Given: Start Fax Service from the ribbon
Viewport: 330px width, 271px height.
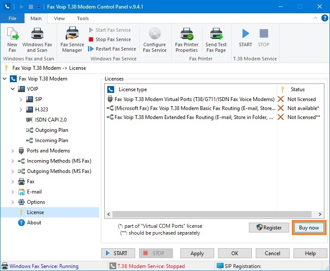Looking at the screenshot, I should click(110, 30).
